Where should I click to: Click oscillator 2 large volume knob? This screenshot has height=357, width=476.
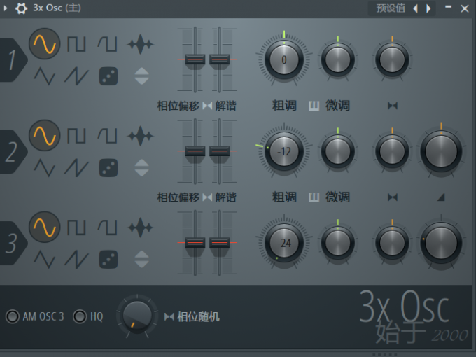441,151
